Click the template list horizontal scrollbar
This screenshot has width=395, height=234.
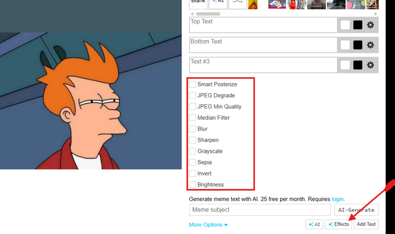pyautogui.click(x=208, y=14)
